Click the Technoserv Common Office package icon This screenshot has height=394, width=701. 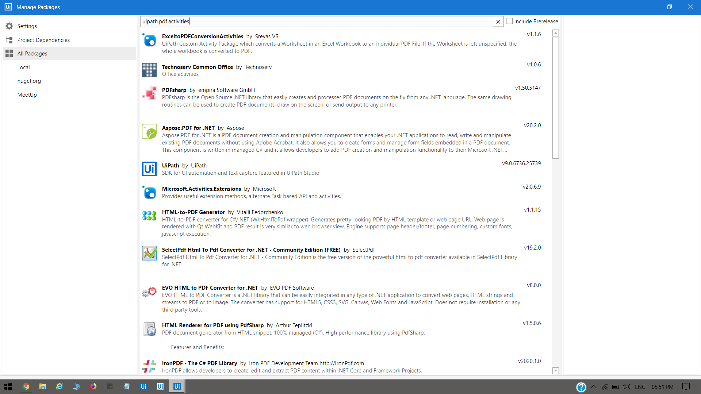[x=149, y=70]
